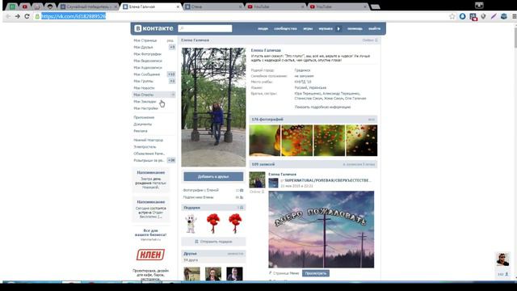Reload the page with the refresh icon
517x291 pixels.
(x=27, y=16)
